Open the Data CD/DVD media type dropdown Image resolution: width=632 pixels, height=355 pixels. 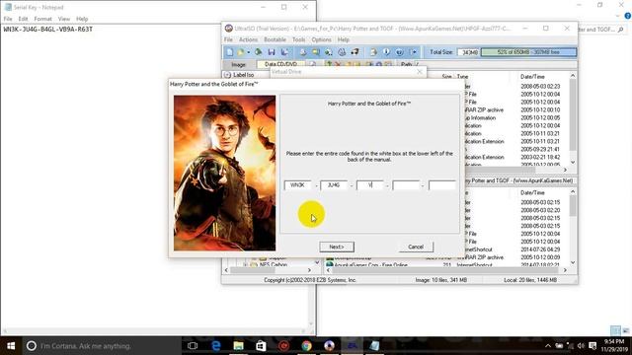point(280,64)
